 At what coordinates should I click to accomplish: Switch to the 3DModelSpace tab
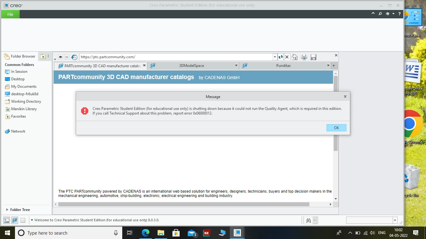(x=191, y=66)
